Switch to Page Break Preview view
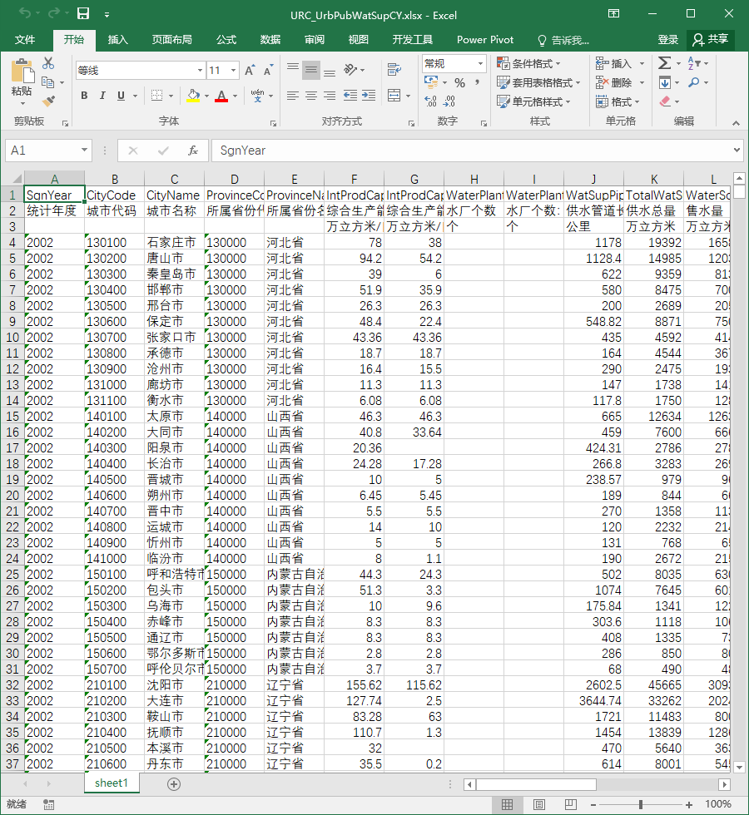The width and height of the screenshot is (749, 815). click(571, 804)
